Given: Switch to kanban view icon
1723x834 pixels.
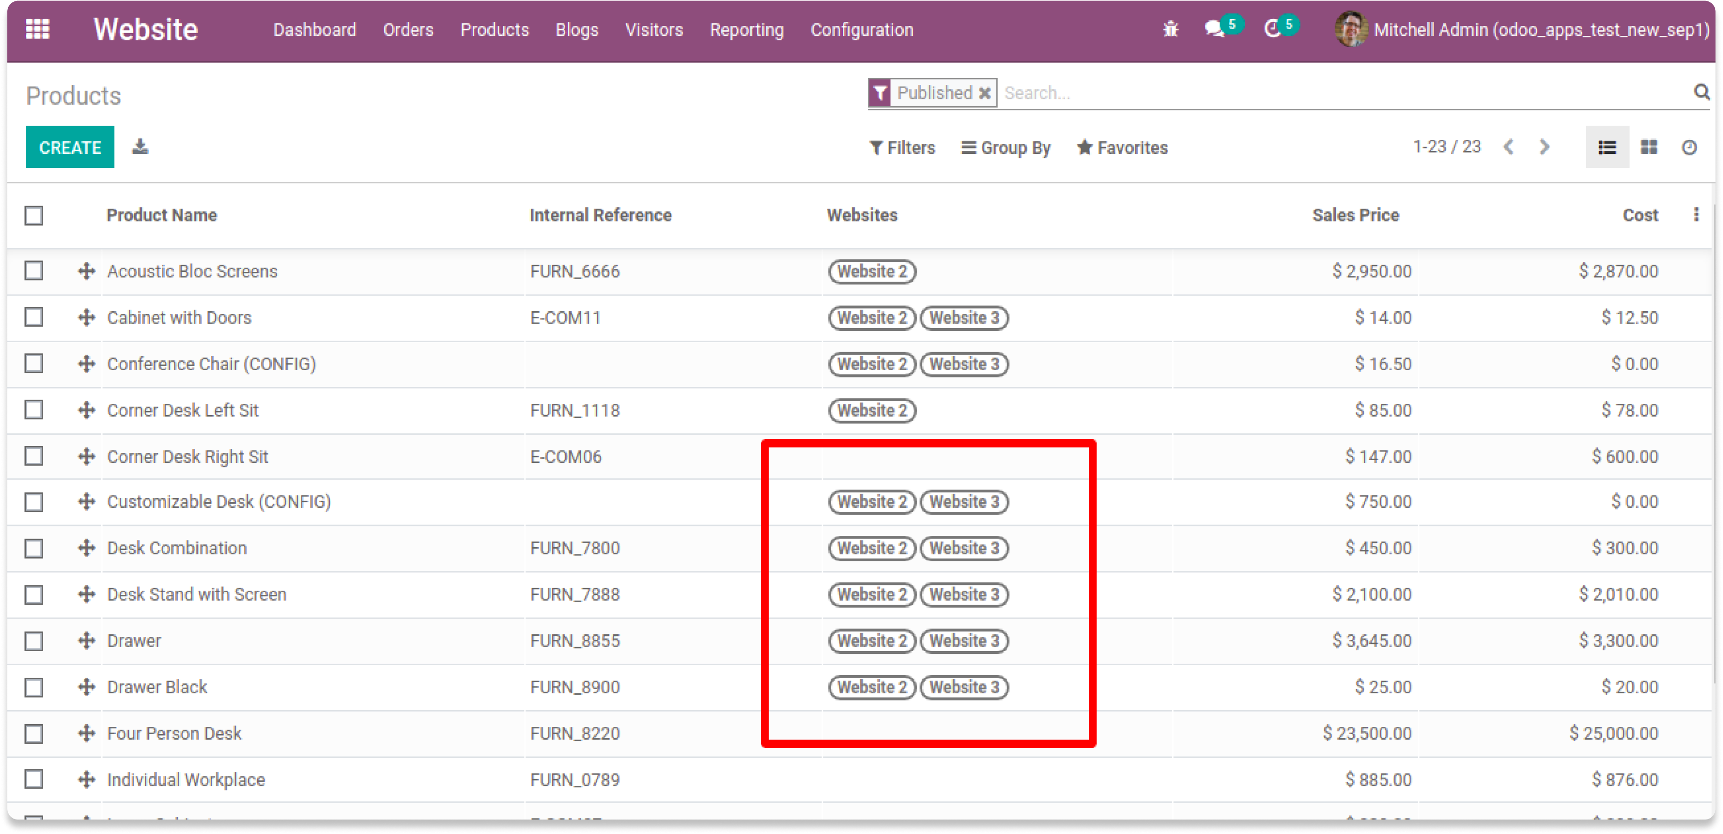Looking at the screenshot, I should tap(1649, 147).
